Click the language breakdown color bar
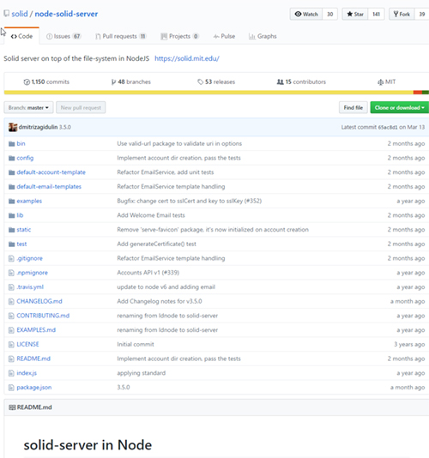429x458 pixels. pos(216,93)
